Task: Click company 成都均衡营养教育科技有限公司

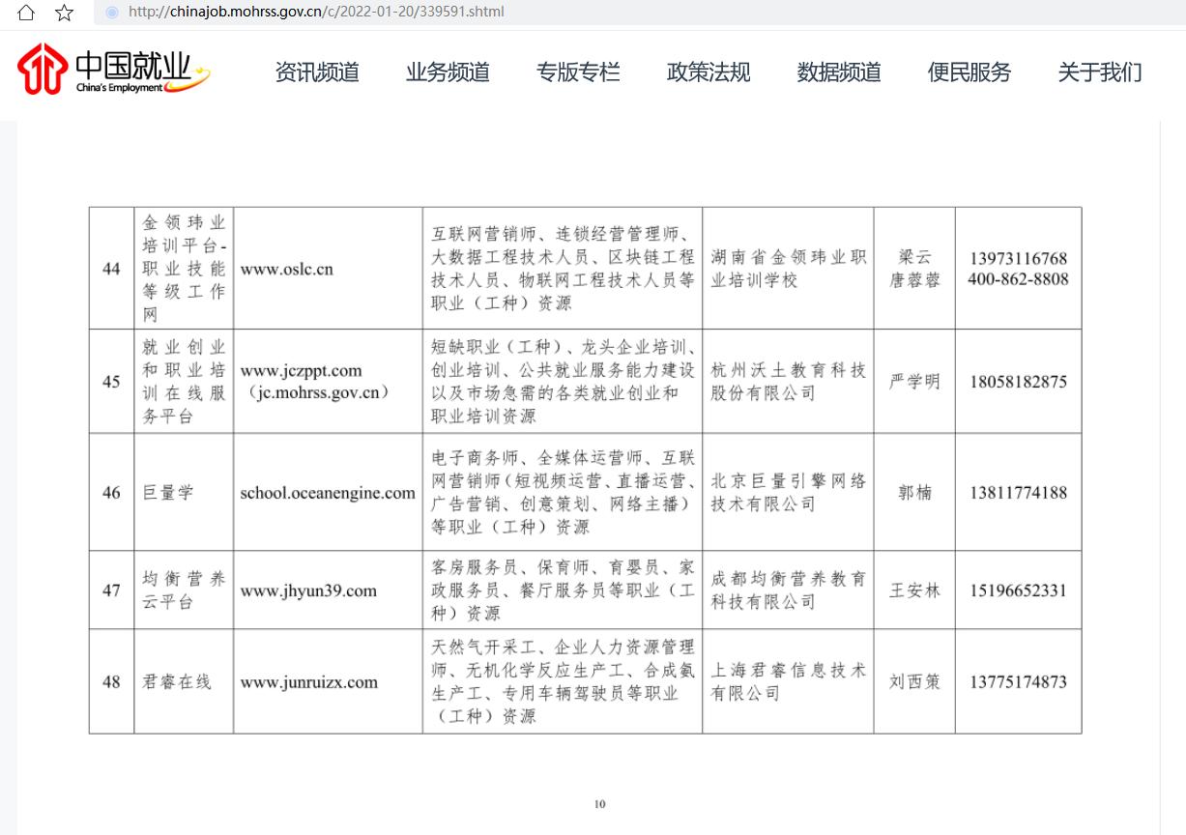Action: click(x=789, y=590)
